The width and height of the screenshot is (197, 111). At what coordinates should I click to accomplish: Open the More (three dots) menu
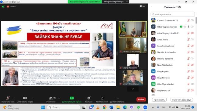click(117, 98)
